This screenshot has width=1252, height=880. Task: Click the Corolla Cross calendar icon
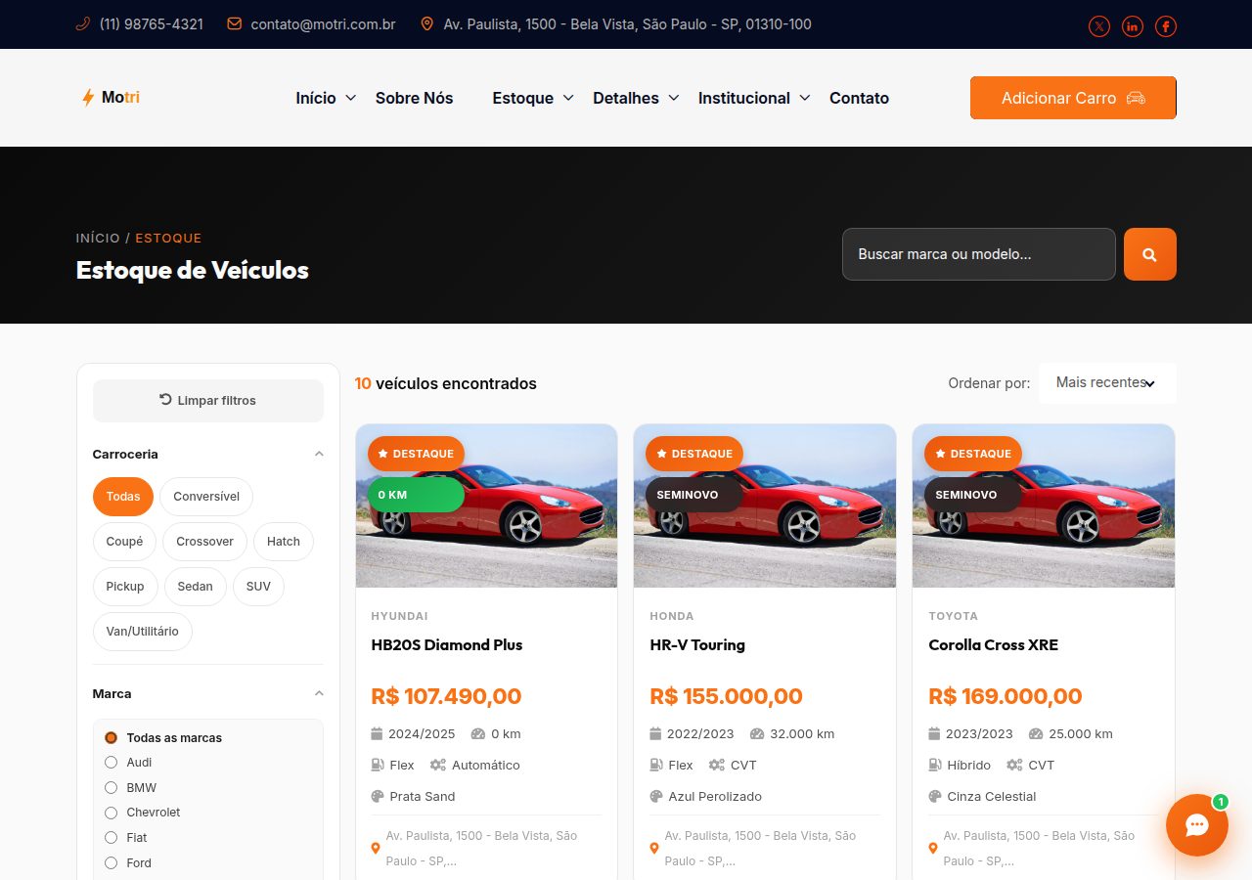coord(934,733)
